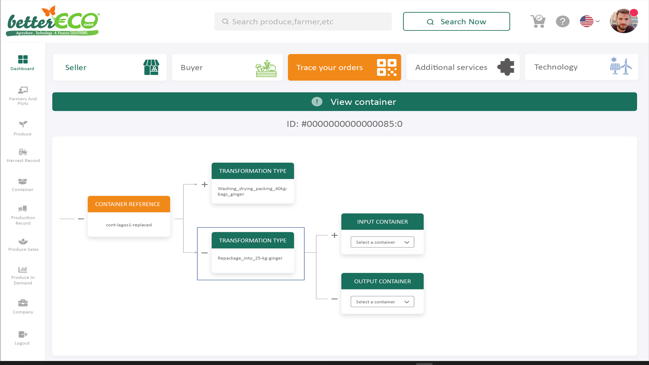Open language dropdown chevron
Viewport: 649px width, 365px height.
pyautogui.click(x=597, y=21)
